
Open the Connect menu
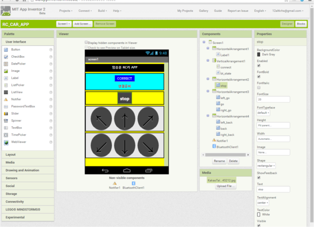pos(85,11)
